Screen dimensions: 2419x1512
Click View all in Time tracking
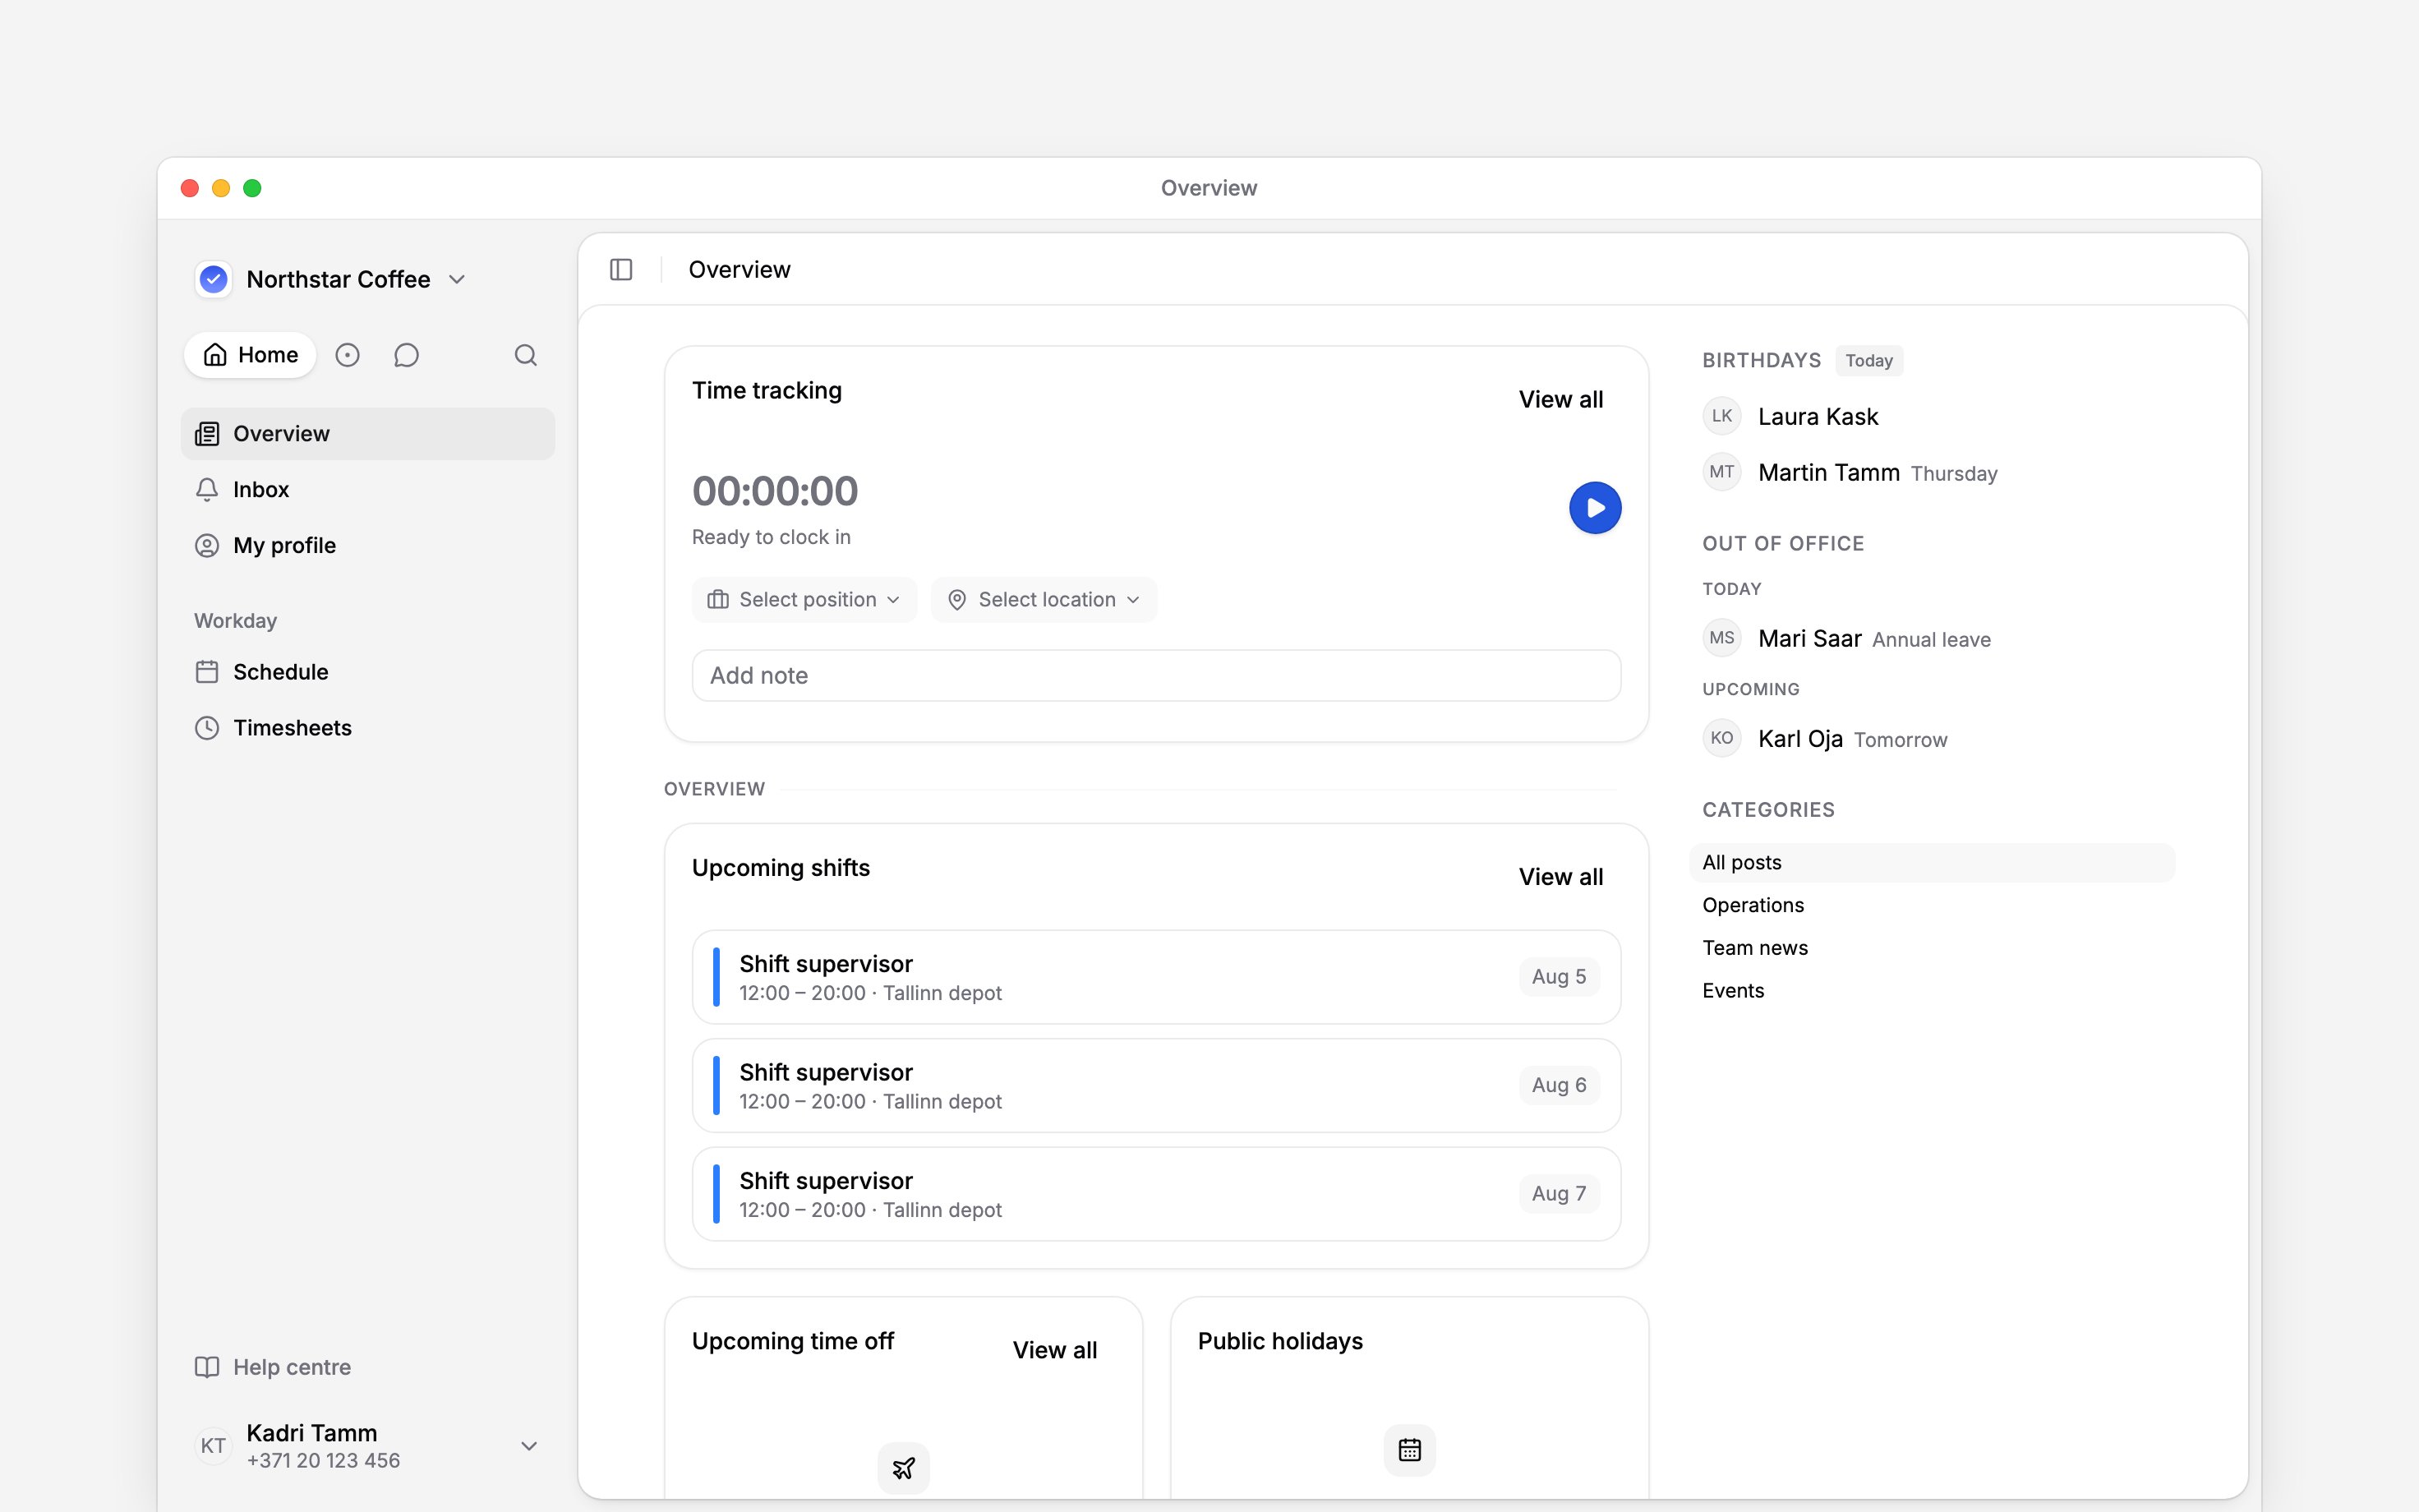tap(1560, 399)
